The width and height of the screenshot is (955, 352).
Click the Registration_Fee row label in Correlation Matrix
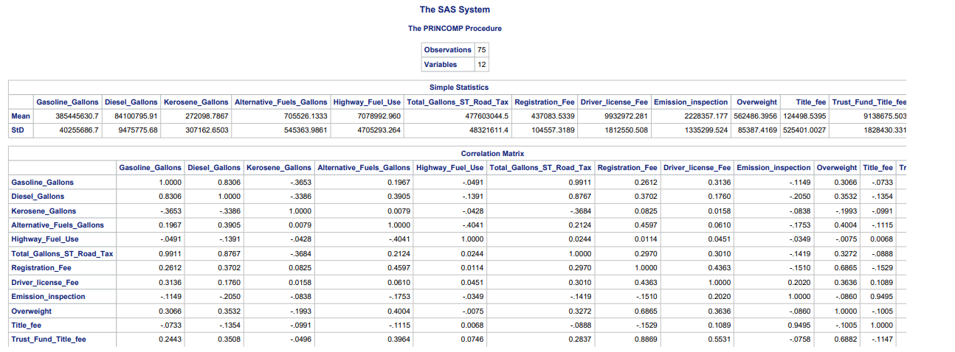tap(41, 268)
